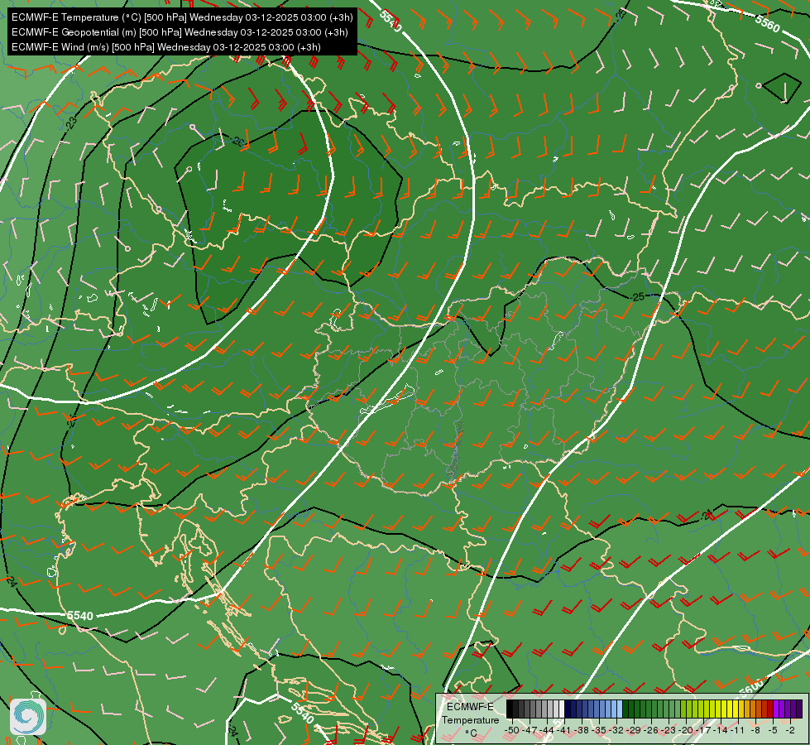This screenshot has width=810, height=745.
Task: Click the -14 value on the legend
Action: [x=721, y=731]
